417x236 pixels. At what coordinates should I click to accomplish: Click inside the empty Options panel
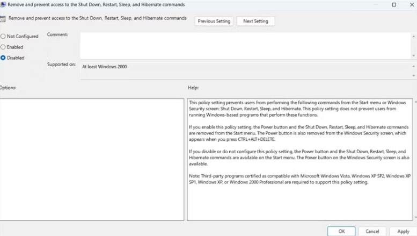pyautogui.click(x=91, y=159)
